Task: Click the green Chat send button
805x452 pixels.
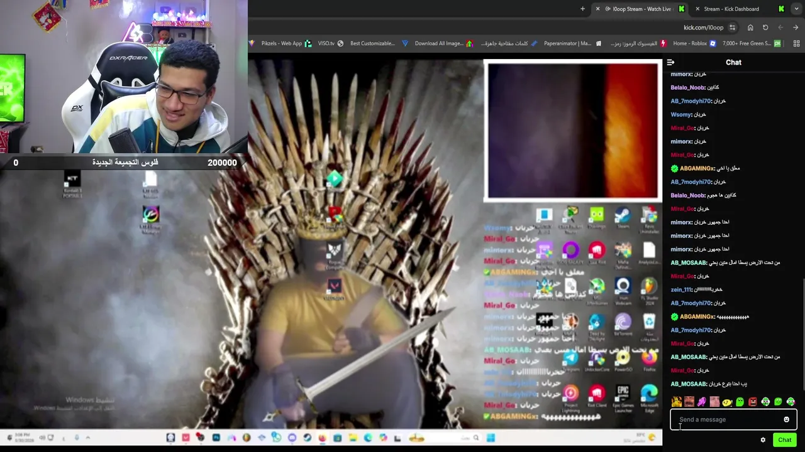Action: point(784,439)
